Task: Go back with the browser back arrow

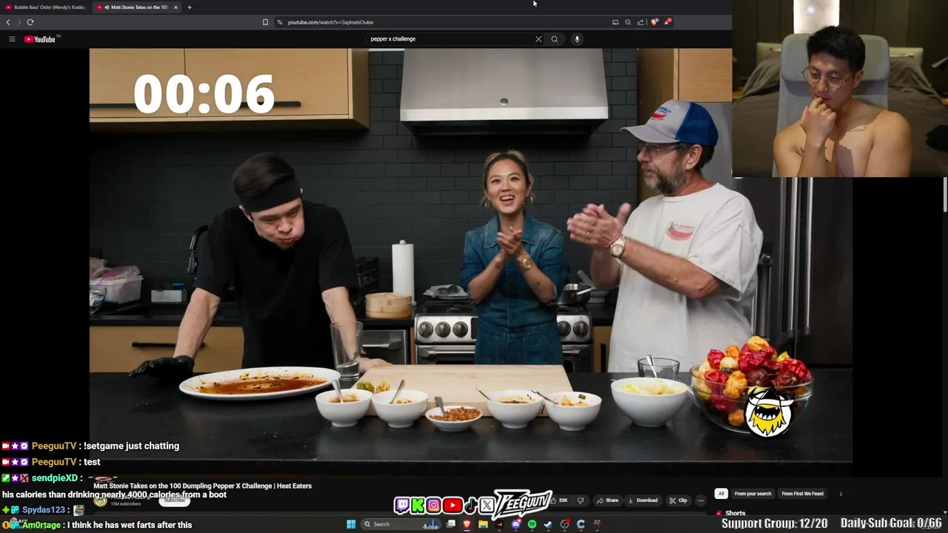Action: pos(8,22)
